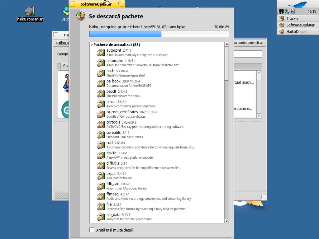Click the bepdf description The PDF viewer for Haiku
This screenshot has height=239, width=319.
pos(123,96)
